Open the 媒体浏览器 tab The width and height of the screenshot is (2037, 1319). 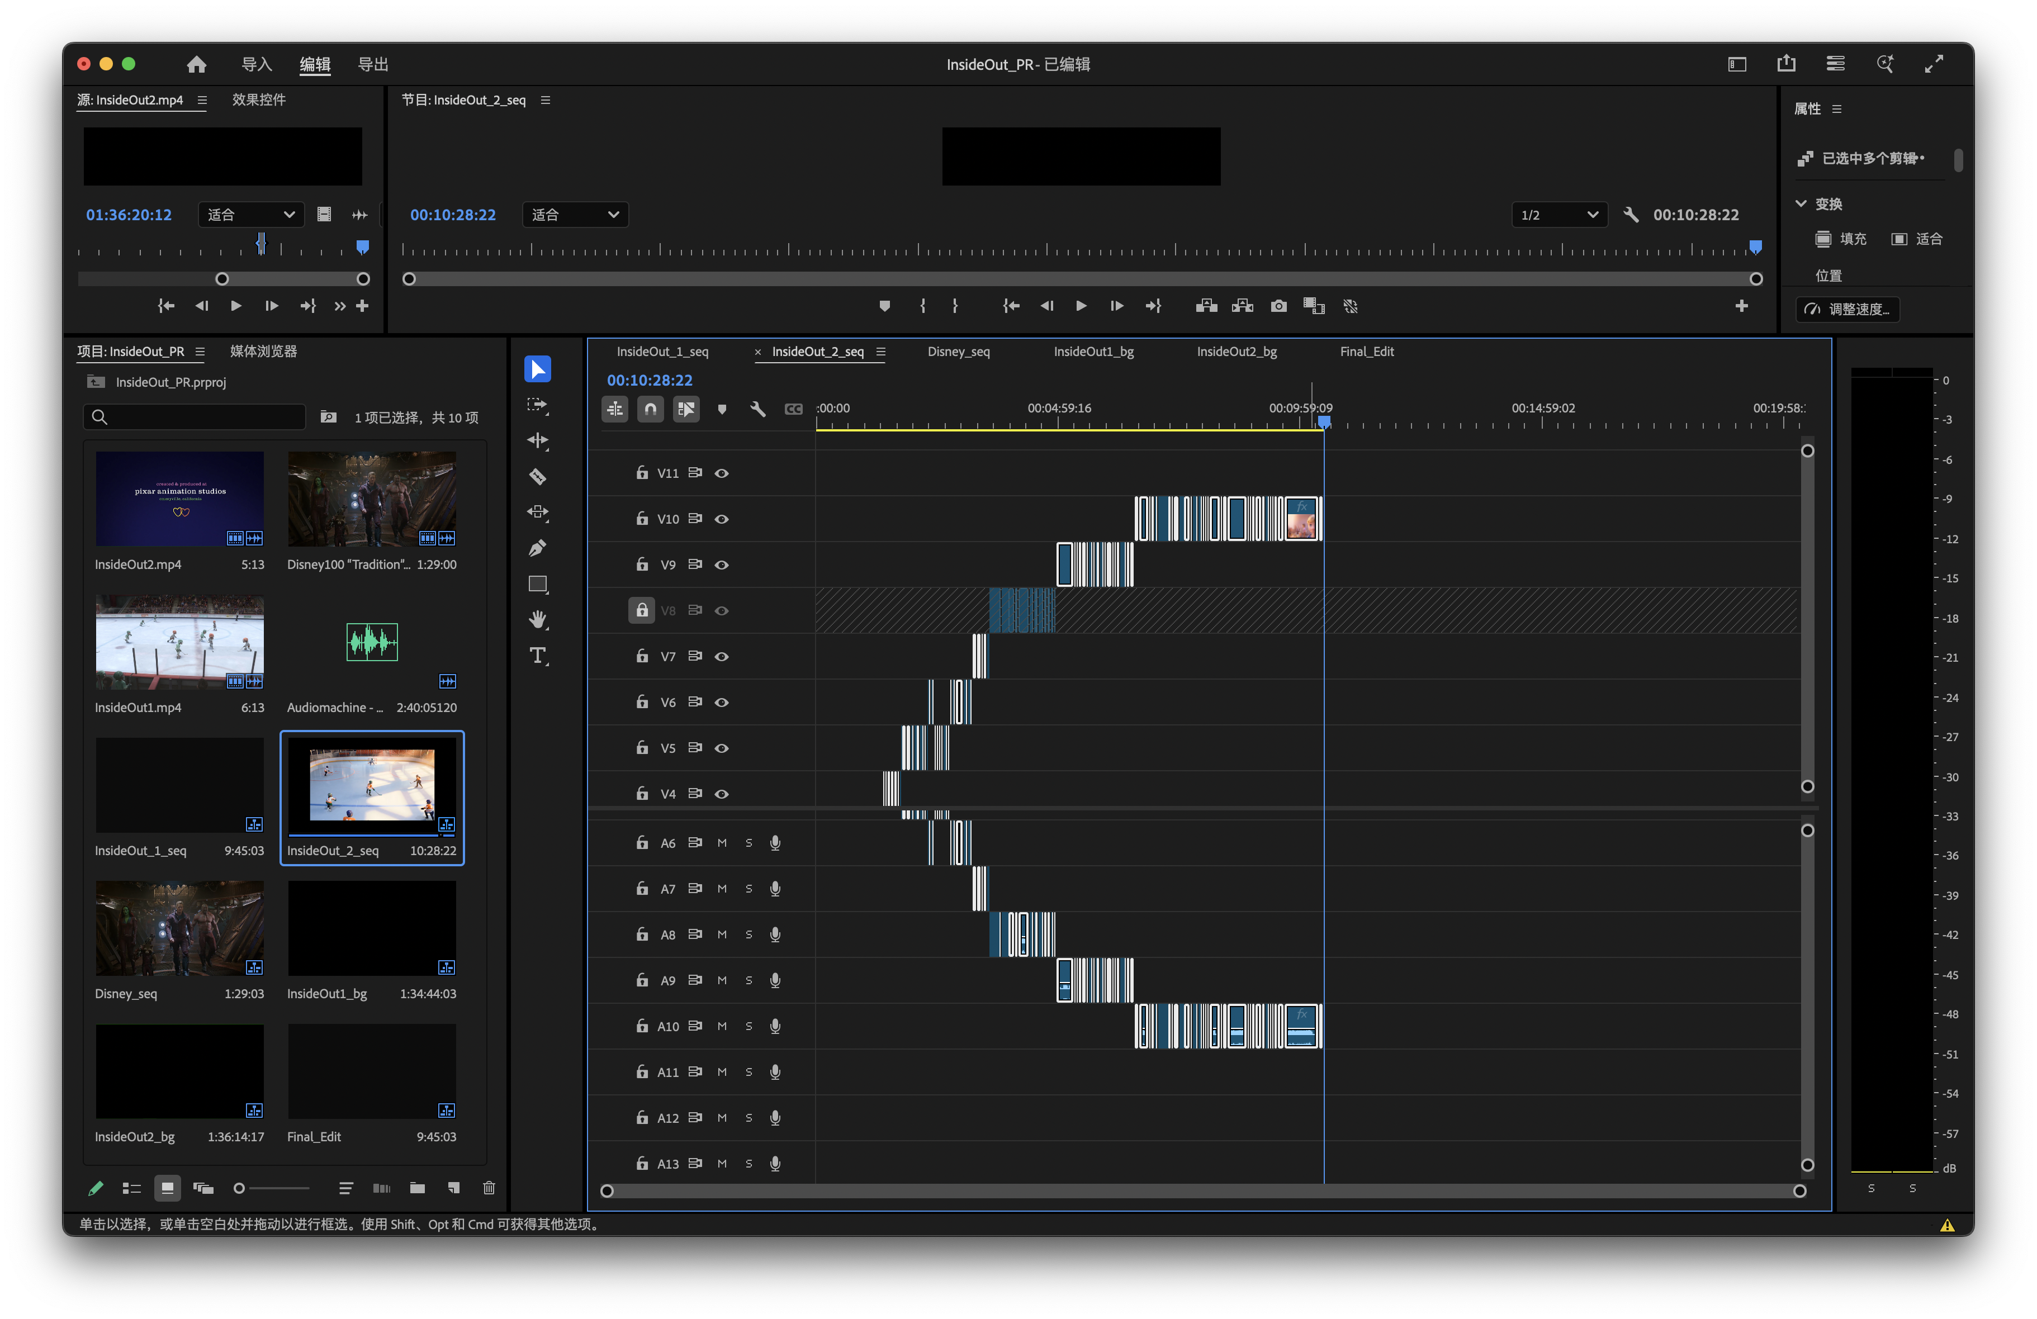(264, 352)
